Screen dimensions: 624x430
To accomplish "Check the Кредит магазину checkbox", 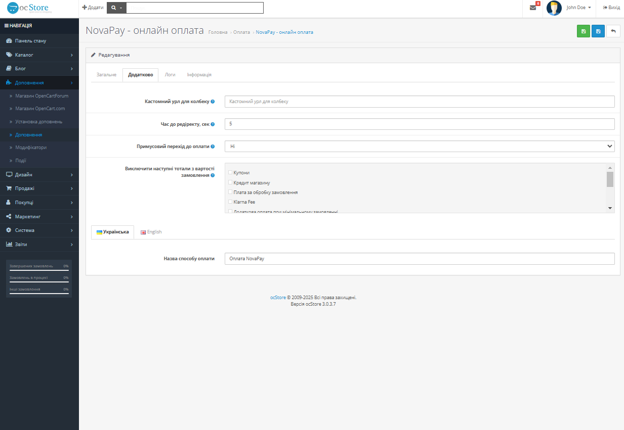I will coord(230,182).
